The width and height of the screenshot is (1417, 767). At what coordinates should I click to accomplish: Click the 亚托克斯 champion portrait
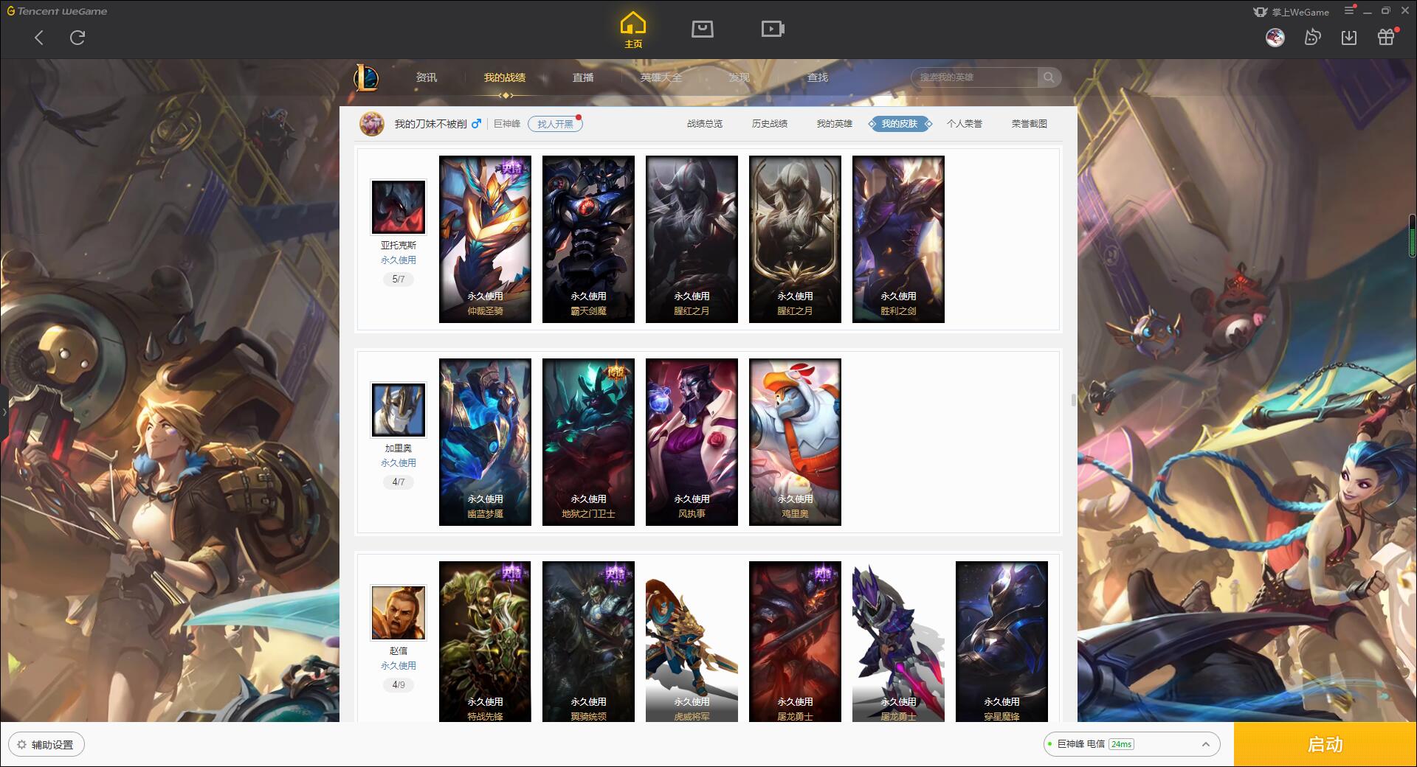(399, 207)
